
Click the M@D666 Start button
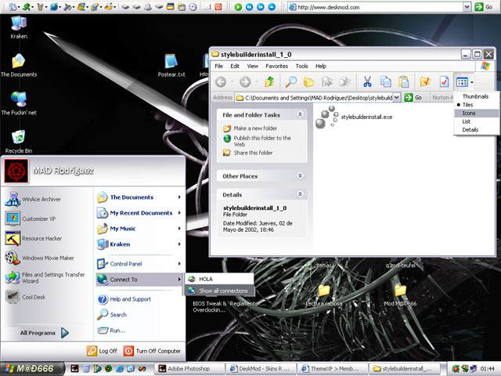pyautogui.click(x=31, y=369)
